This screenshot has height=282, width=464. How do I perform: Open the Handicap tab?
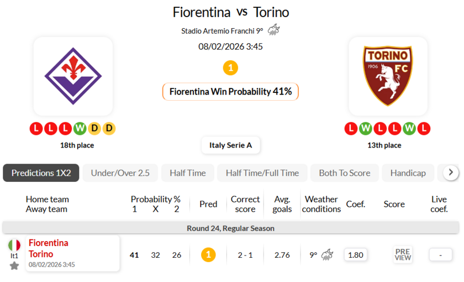(408, 173)
